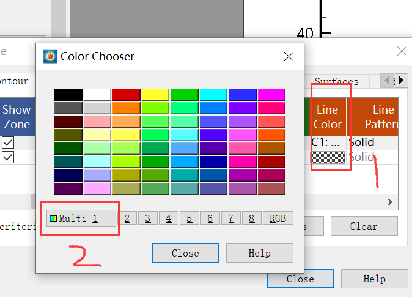Select the dark purple swatch at bottom left
Screen dimensions: 412x297
click(x=68, y=189)
